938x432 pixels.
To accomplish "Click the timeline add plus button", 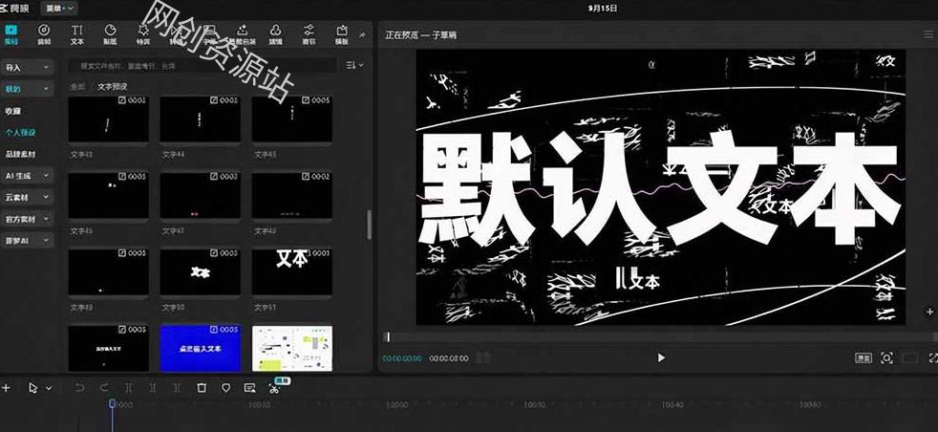I will [6, 388].
